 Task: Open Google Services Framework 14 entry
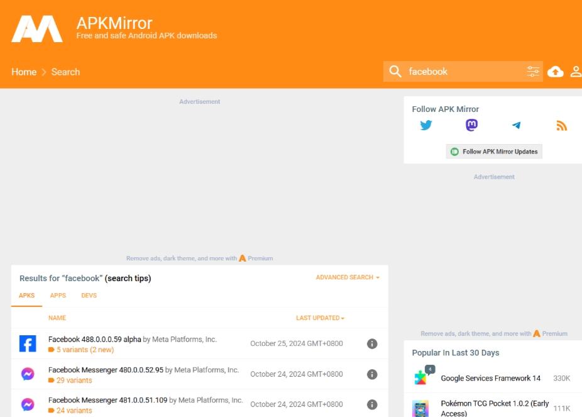click(490, 378)
